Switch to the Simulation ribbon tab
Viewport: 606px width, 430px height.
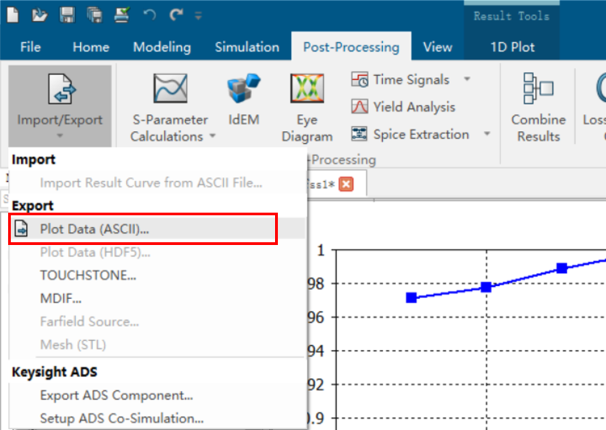(x=247, y=47)
